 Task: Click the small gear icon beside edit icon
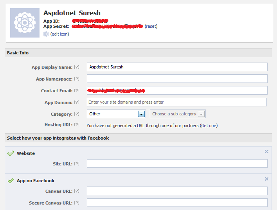coord(46,34)
